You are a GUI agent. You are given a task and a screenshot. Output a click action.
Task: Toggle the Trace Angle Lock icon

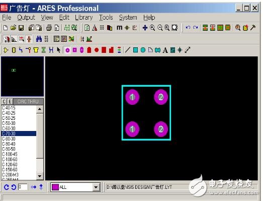[x=14, y=39]
